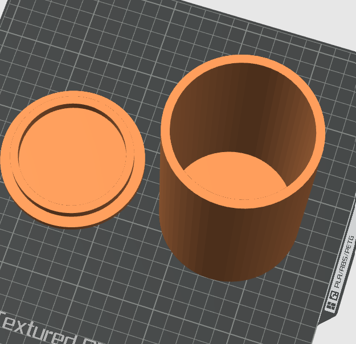Click the PLA/ABS/PETG plate label

tap(345, 262)
